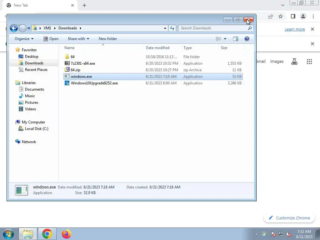Click the Images link in Chrome

pyautogui.click(x=277, y=62)
